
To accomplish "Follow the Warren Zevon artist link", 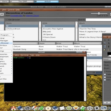I will coord(32,16).
